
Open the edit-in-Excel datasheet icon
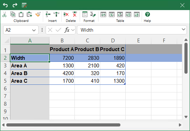tap(24, 5)
